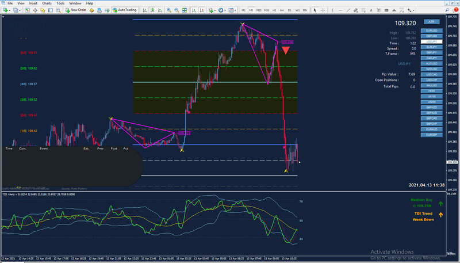Image resolution: width=460 pixels, height=263 pixels.
Task: Click the New Order button
Action: click(x=76, y=10)
